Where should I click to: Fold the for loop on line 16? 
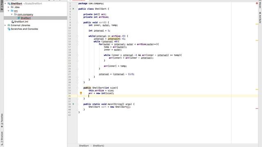point(77,45)
